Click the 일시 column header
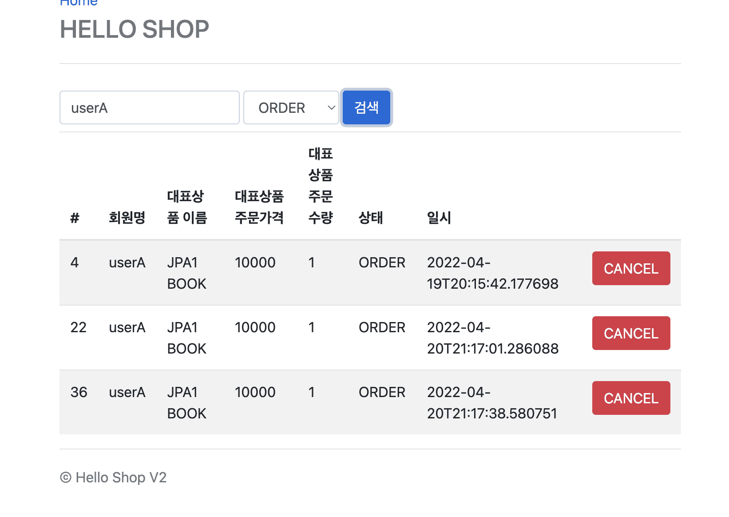729x517 pixels. tap(439, 218)
